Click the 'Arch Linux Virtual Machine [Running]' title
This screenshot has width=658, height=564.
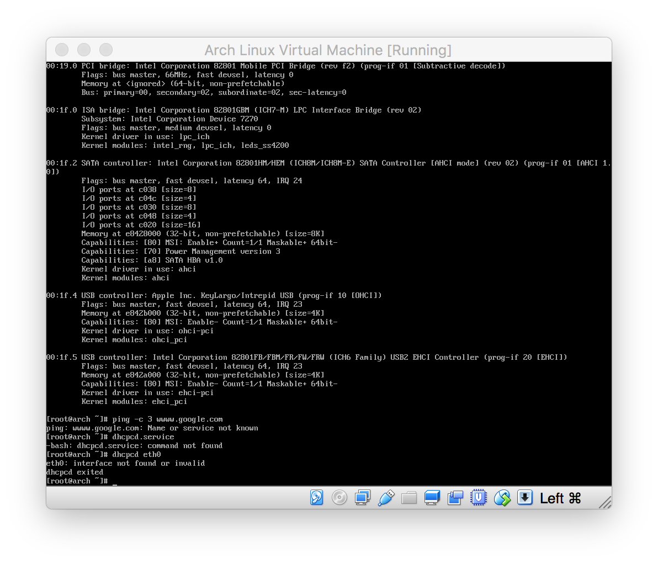click(x=328, y=50)
